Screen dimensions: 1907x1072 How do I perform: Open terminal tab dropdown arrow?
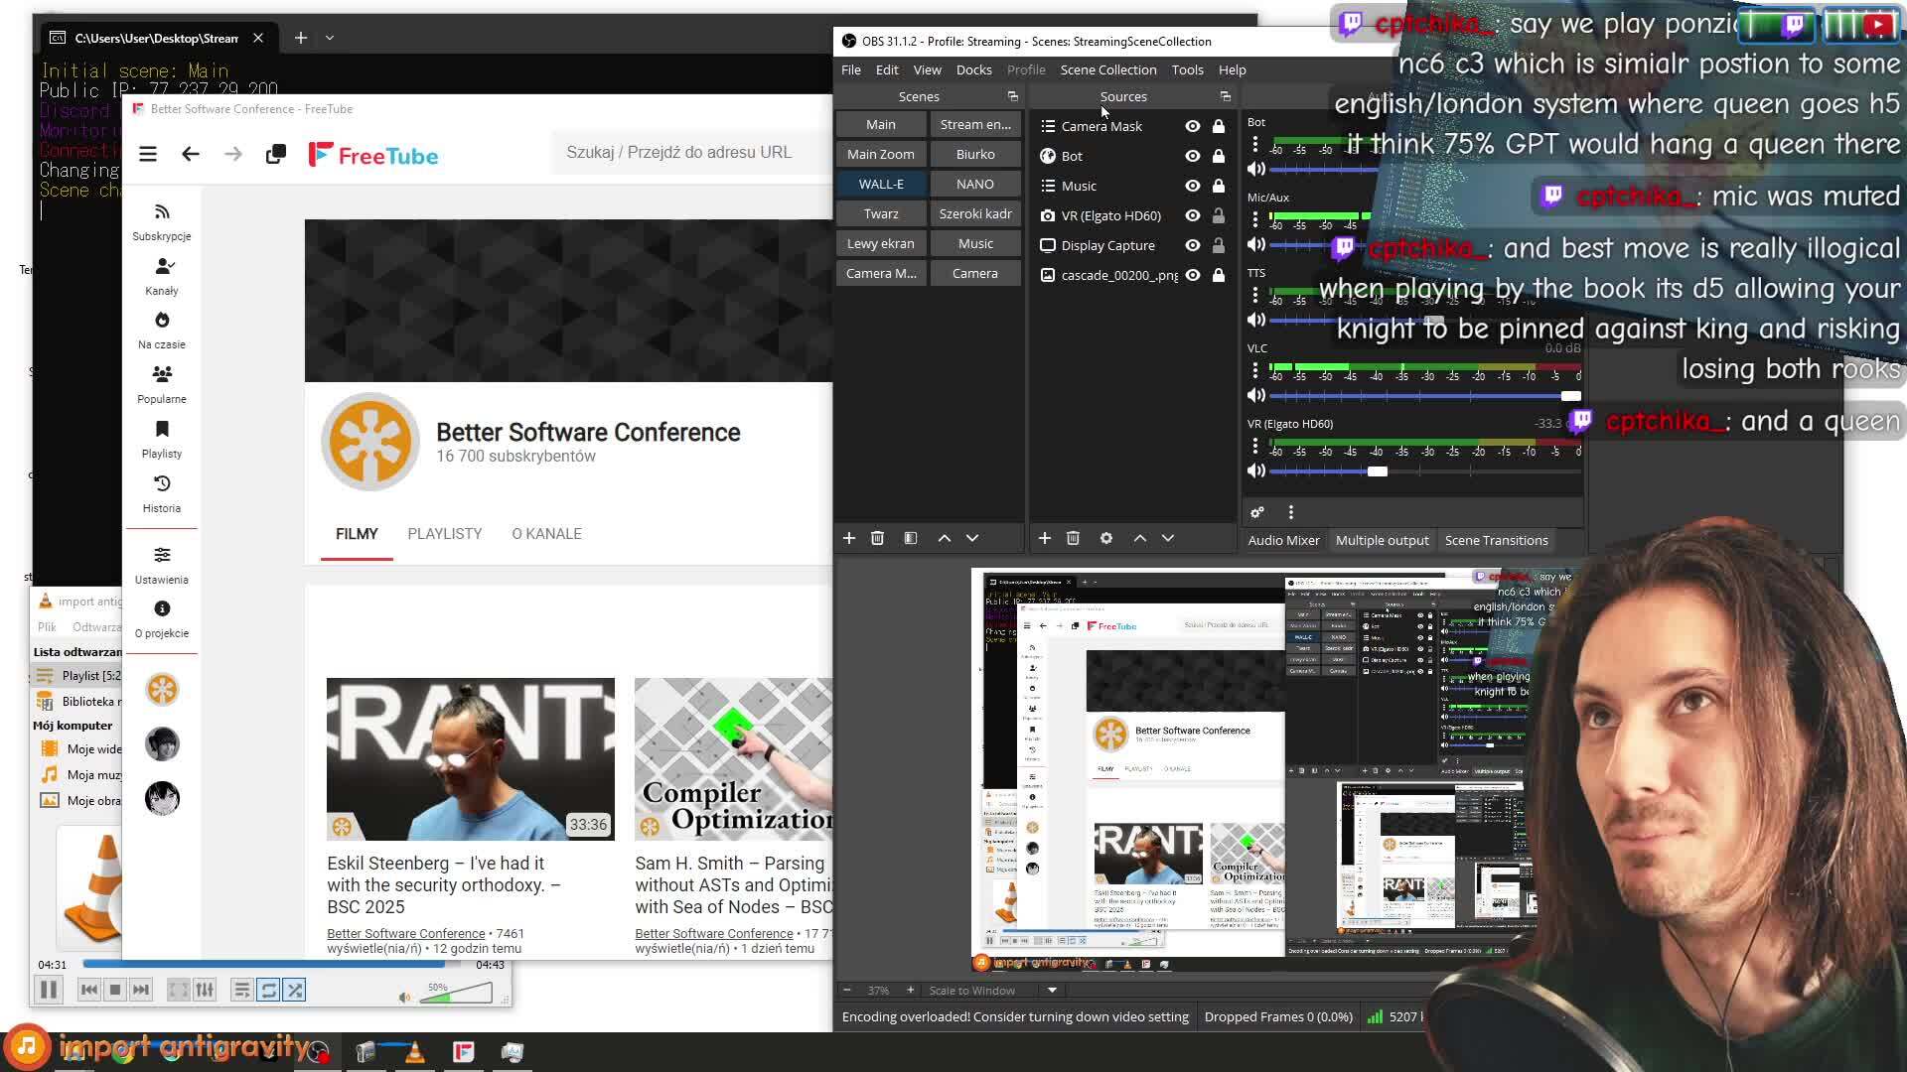(x=330, y=38)
